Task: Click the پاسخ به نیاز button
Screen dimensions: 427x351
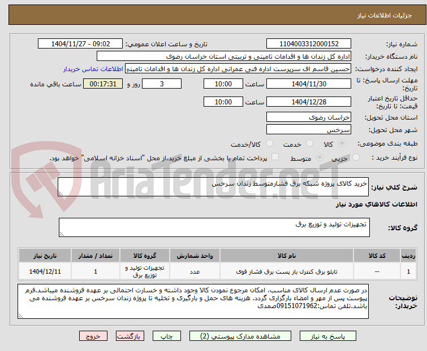Action: coord(327,336)
